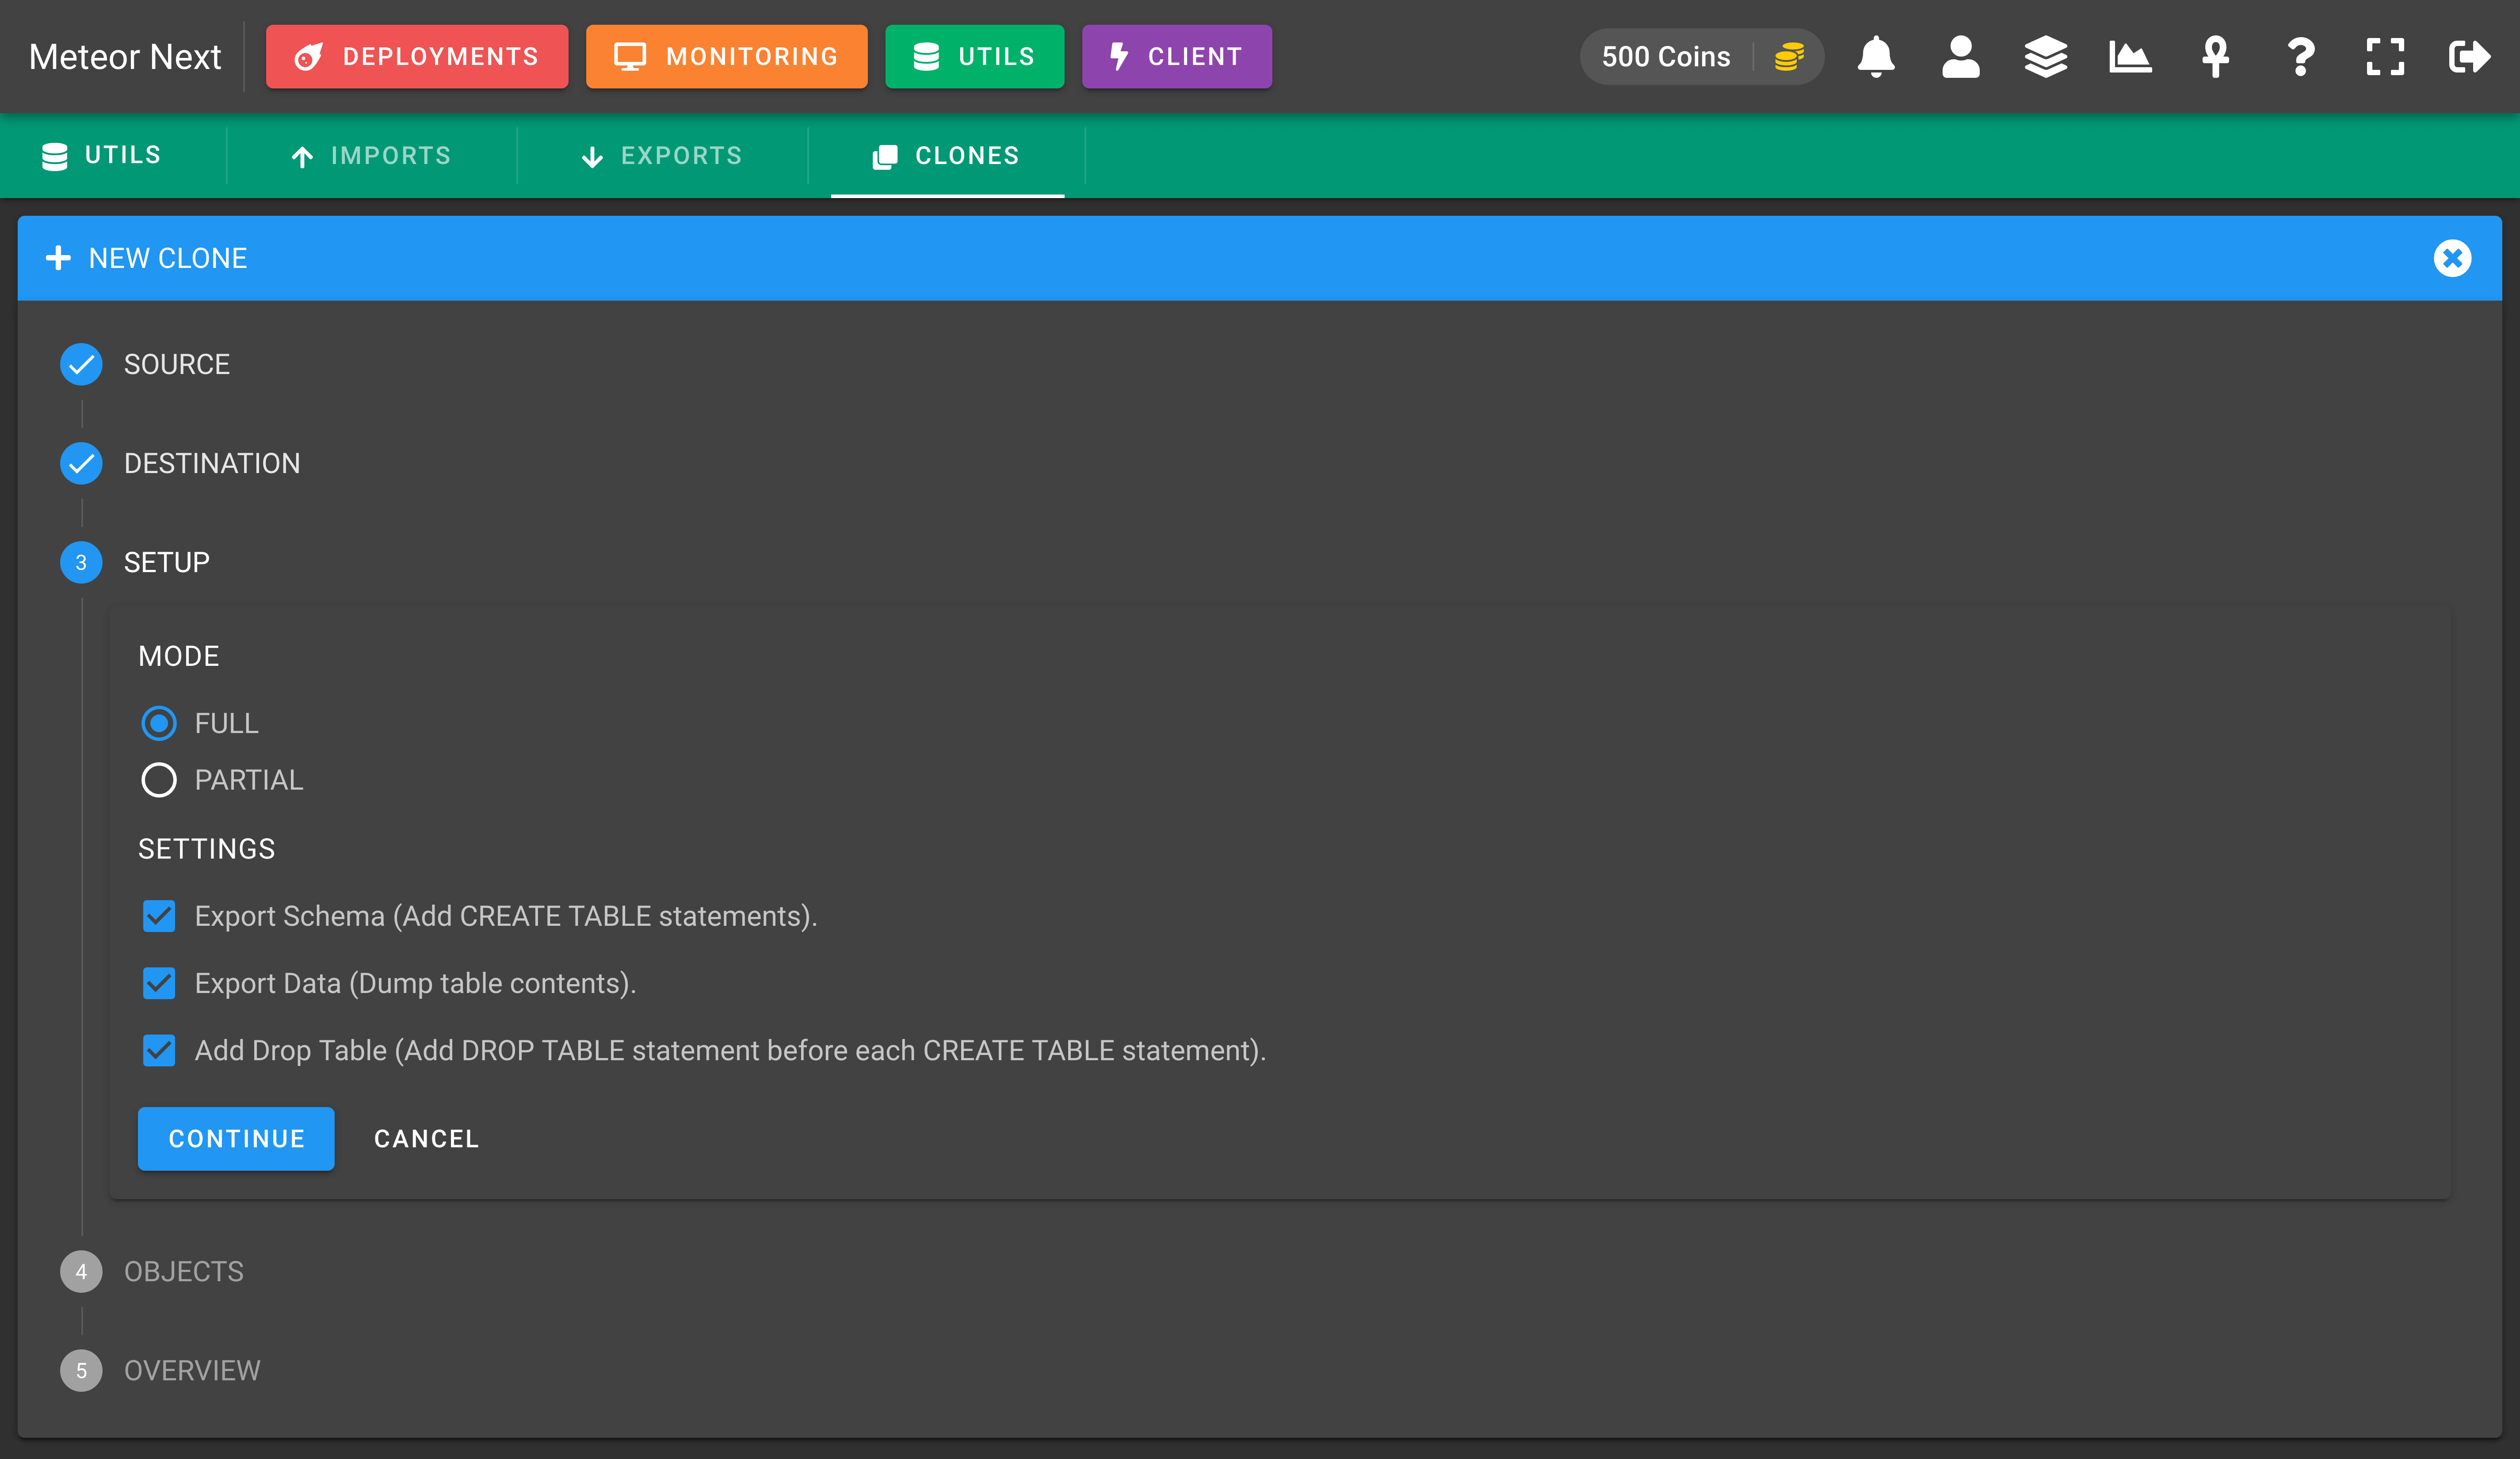The height and width of the screenshot is (1459, 2520).
Task: Disable Add Drop Table checkbox
Action: [x=159, y=1050]
